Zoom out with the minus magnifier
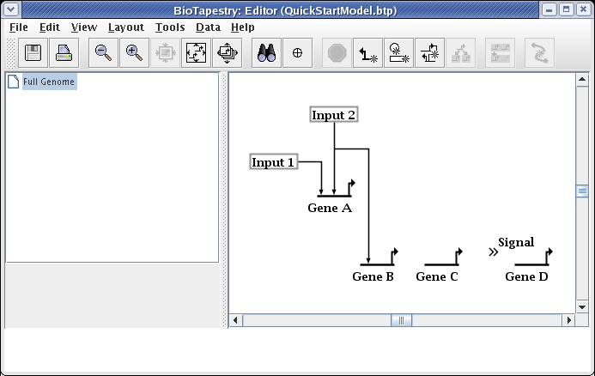The height and width of the screenshot is (376, 595). (103, 53)
